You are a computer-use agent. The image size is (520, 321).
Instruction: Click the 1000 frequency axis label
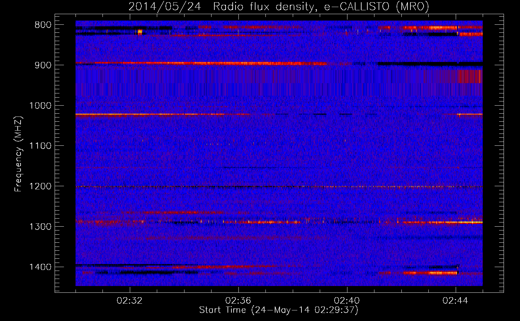point(40,106)
